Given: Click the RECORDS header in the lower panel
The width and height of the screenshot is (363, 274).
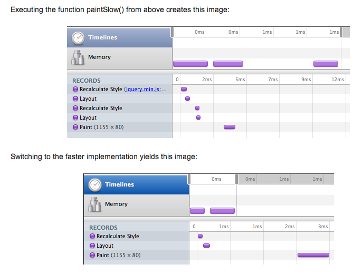Looking at the screenshot, I should click(x=103, y=228).
